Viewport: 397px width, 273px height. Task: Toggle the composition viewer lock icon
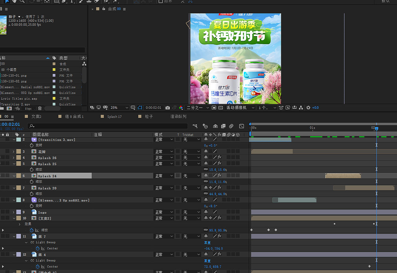pos(104,9)
